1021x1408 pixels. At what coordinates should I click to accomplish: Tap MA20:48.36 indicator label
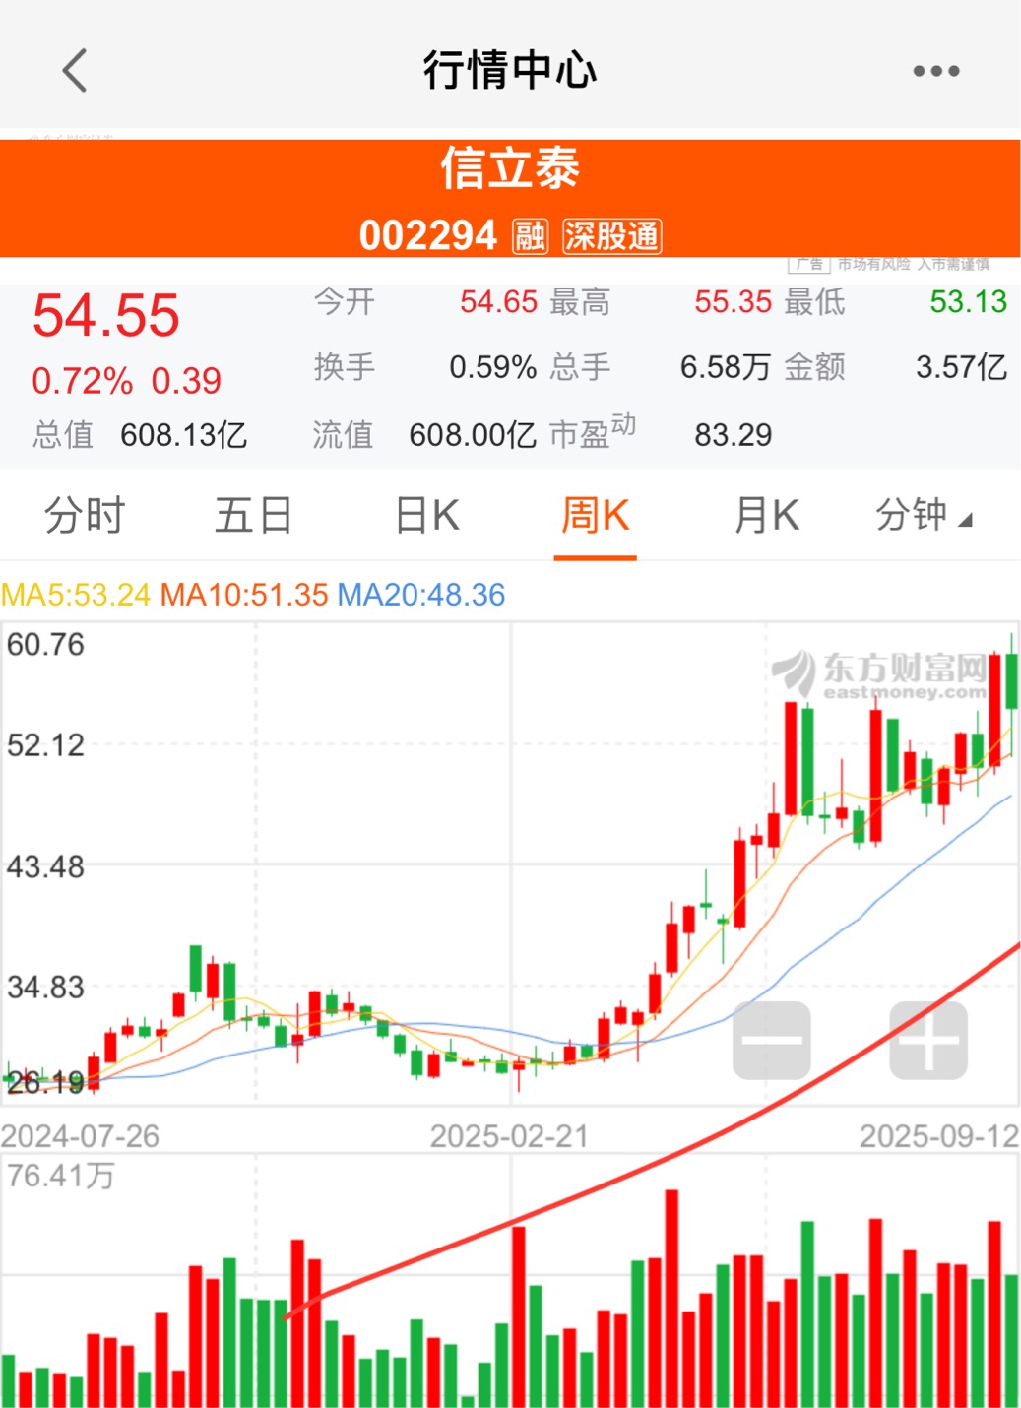pos(421,595)
